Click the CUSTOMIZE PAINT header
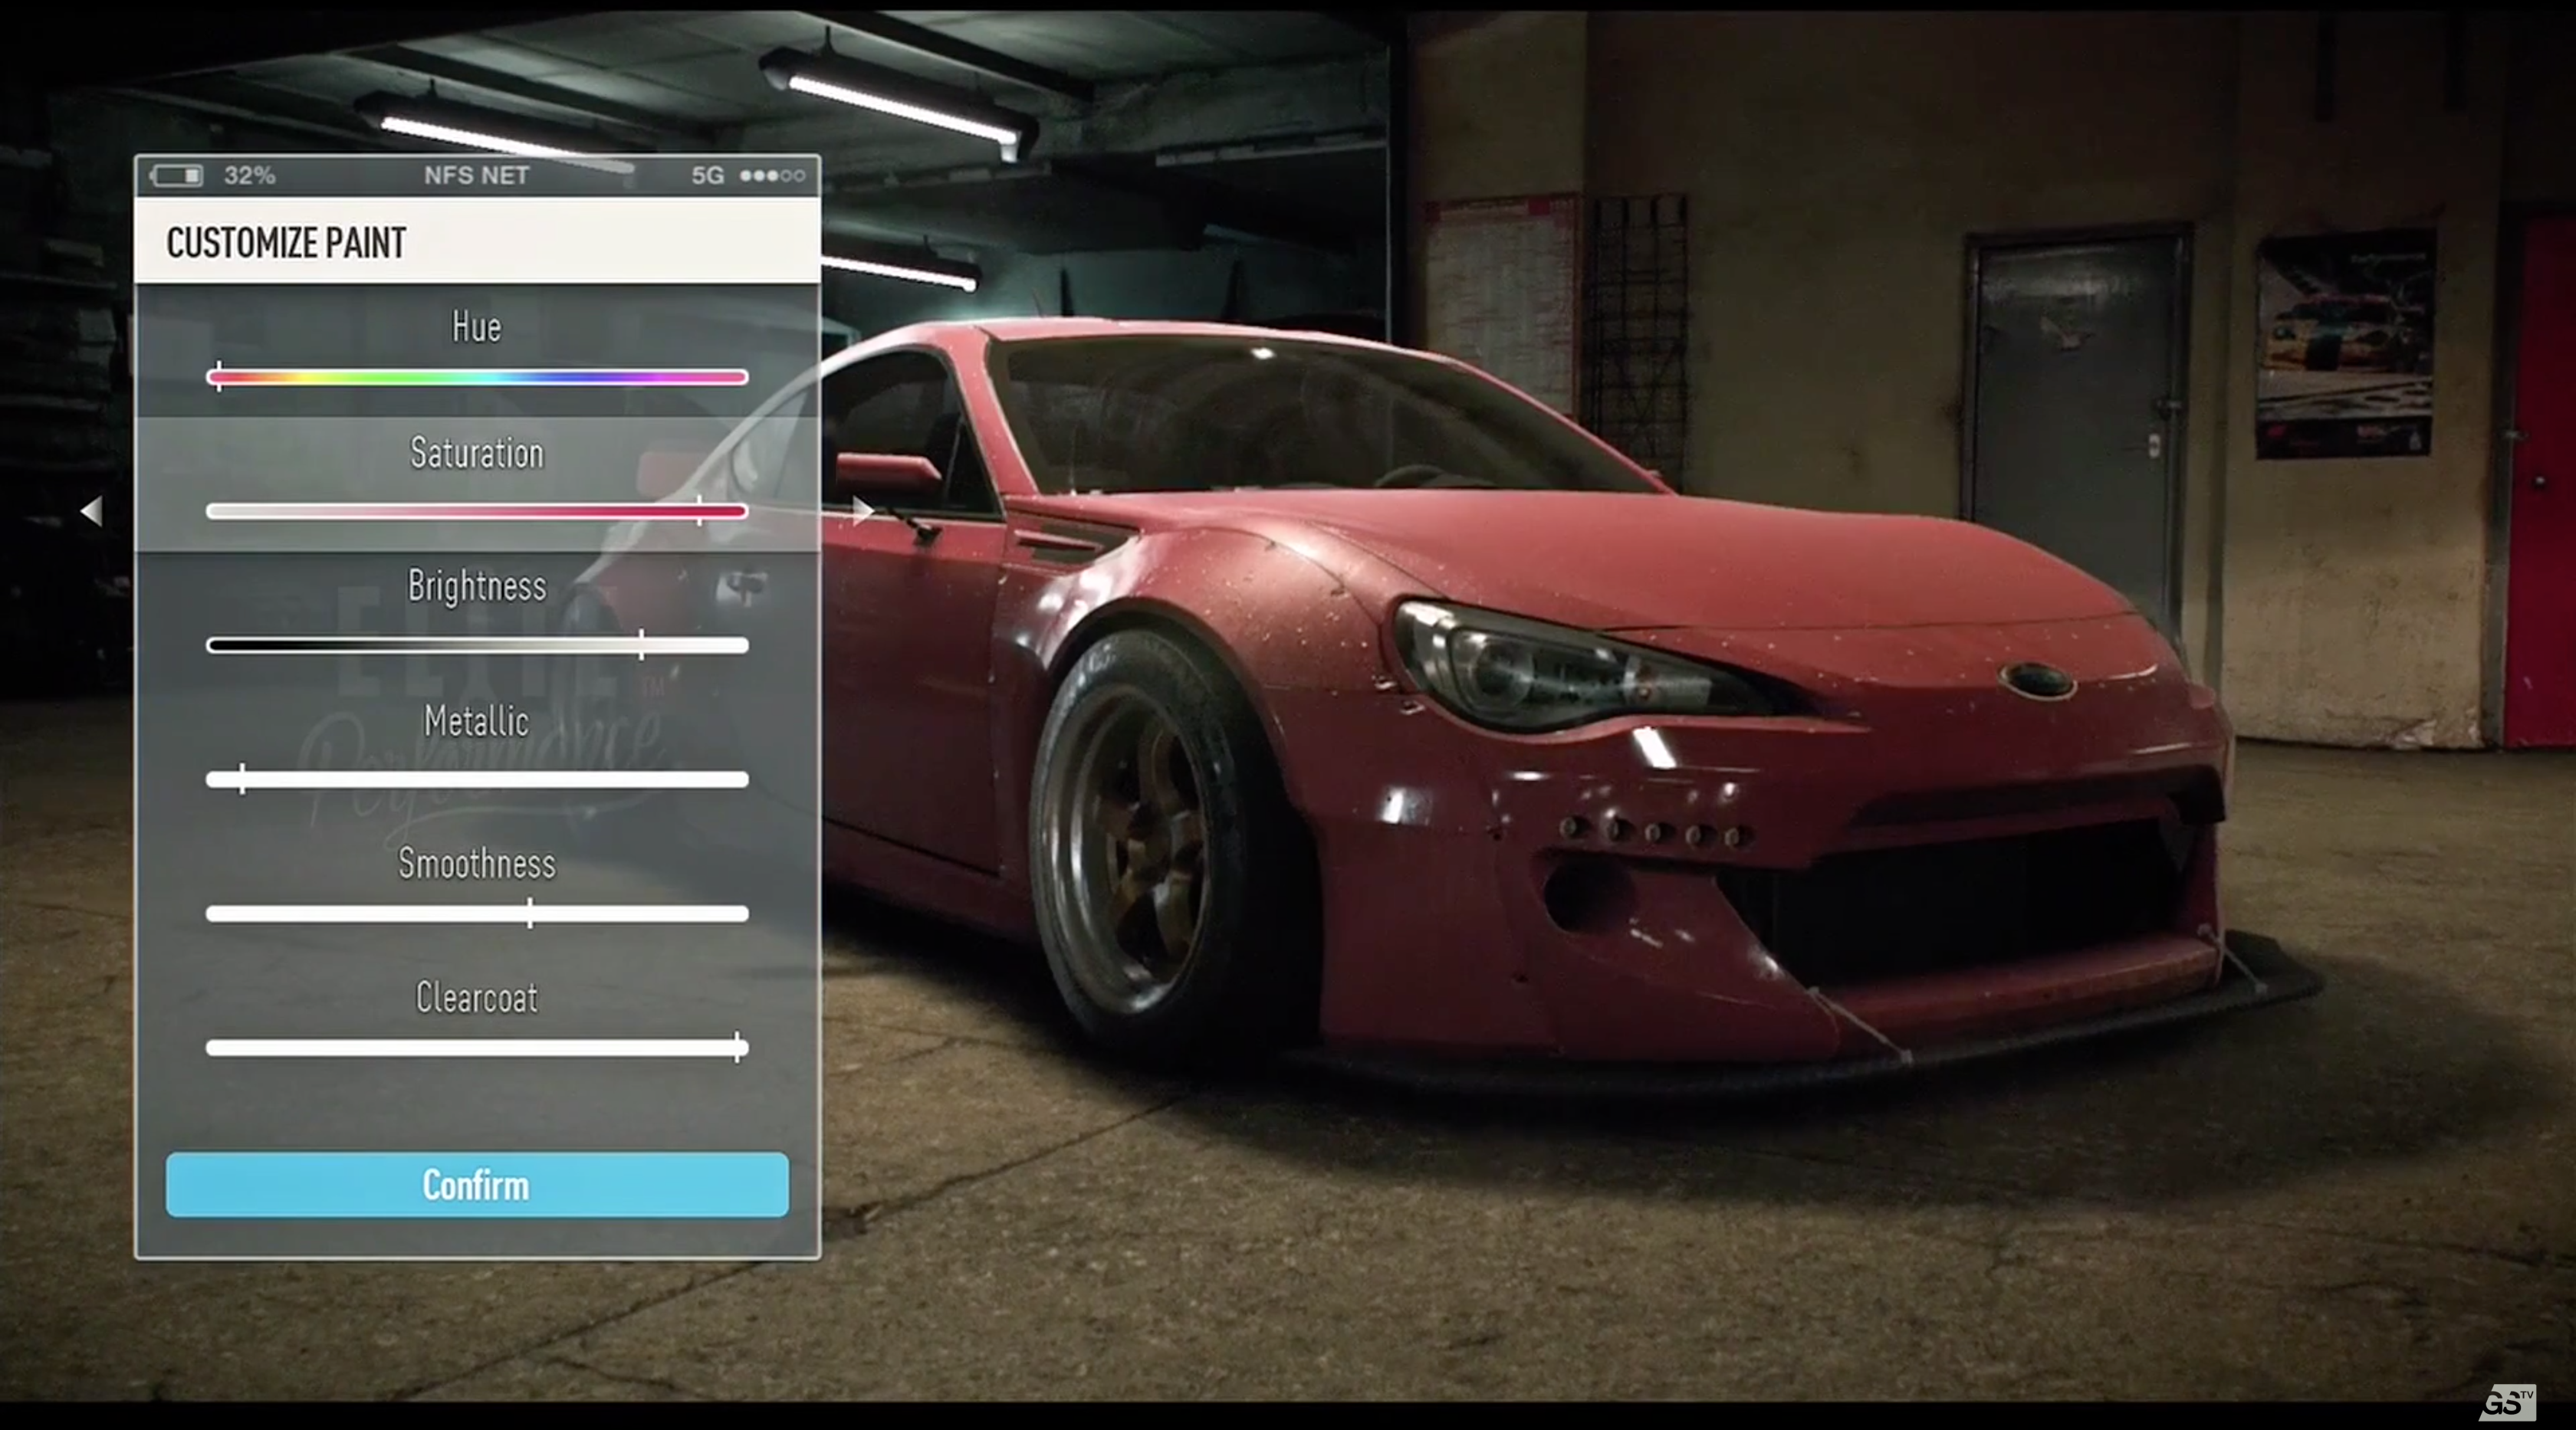The width and height of the screenshot is (2576, 1430). pos(285,242)
